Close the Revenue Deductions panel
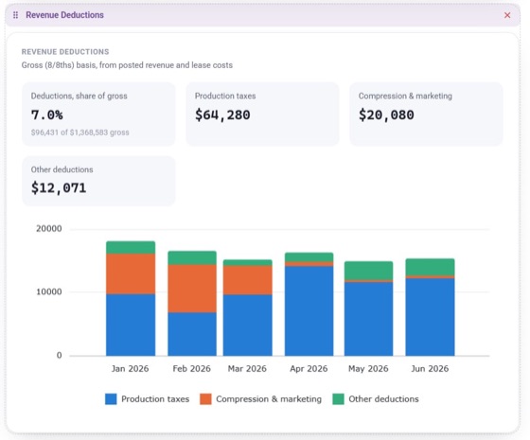 click(x=507, y=15)
